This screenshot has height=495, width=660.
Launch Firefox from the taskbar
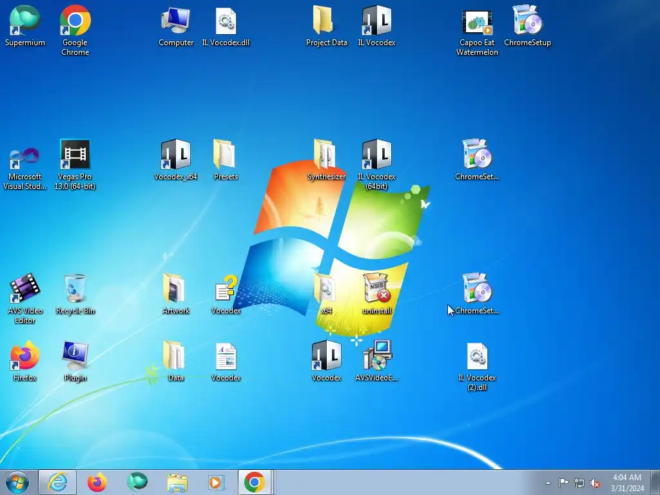point(97,482)
